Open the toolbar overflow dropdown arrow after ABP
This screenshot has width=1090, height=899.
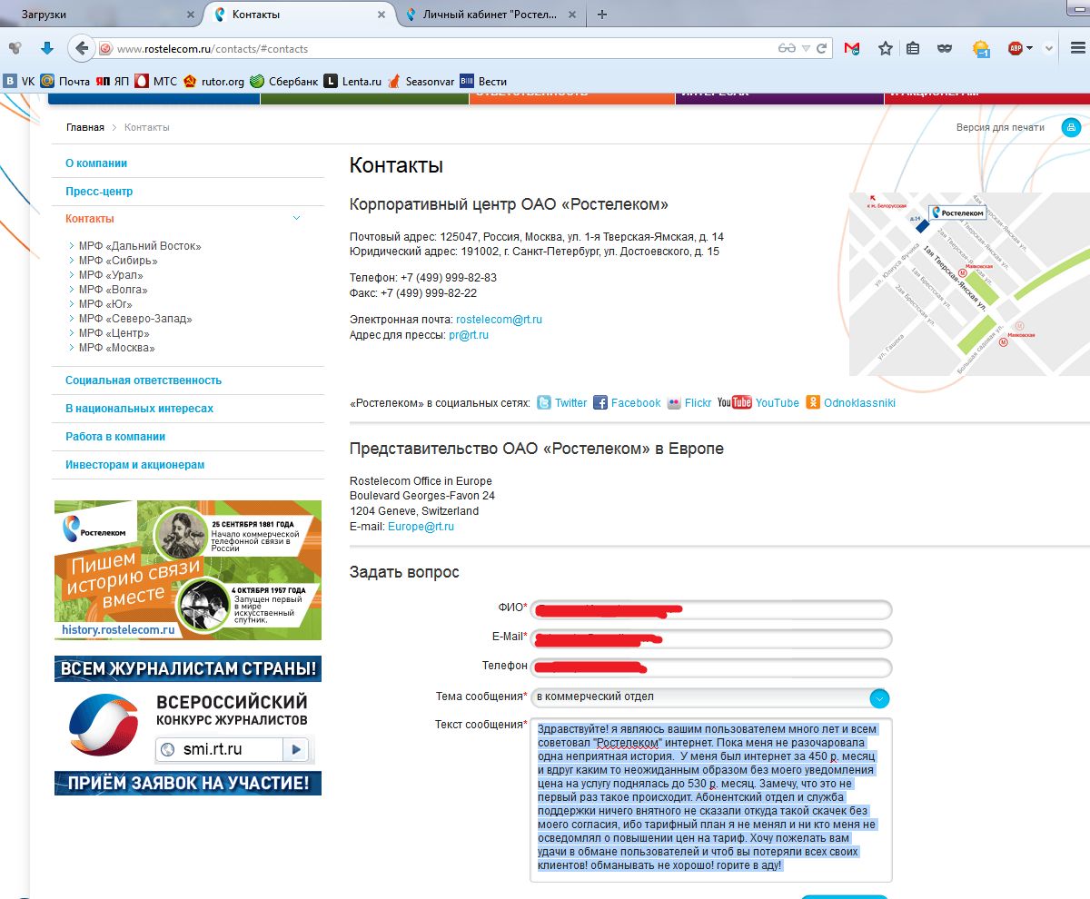[1049, 49]
